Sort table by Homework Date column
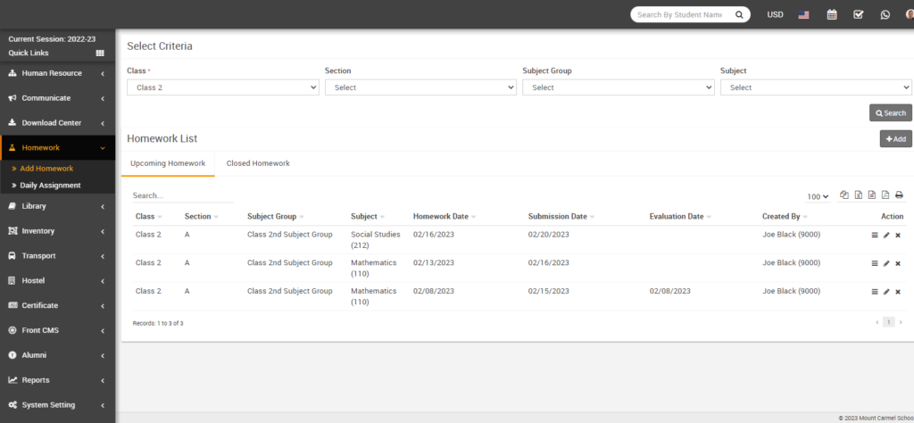Viewport: 914px width, 423px height. coord(445,216)
